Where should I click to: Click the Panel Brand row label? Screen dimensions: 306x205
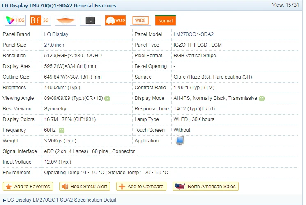[x=16, y=34]
